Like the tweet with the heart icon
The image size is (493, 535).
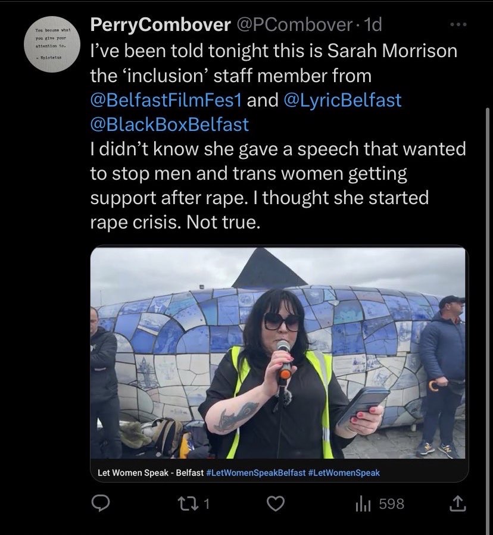click(274, 504)
